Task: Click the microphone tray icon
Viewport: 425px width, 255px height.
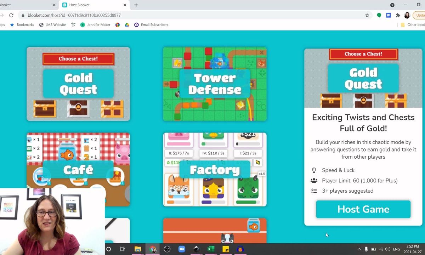Action: (x=366, y=249)
